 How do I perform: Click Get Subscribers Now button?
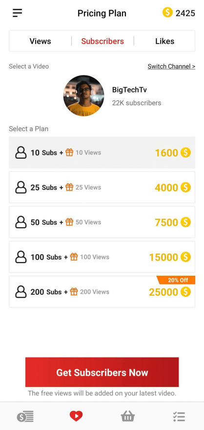102,372
